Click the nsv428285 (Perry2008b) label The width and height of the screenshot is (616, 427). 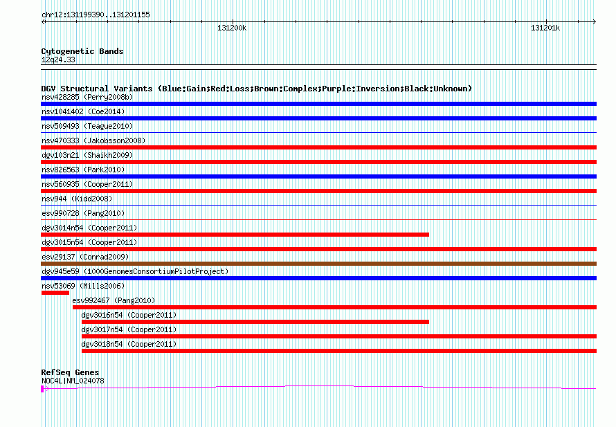(x=87, y=97)
